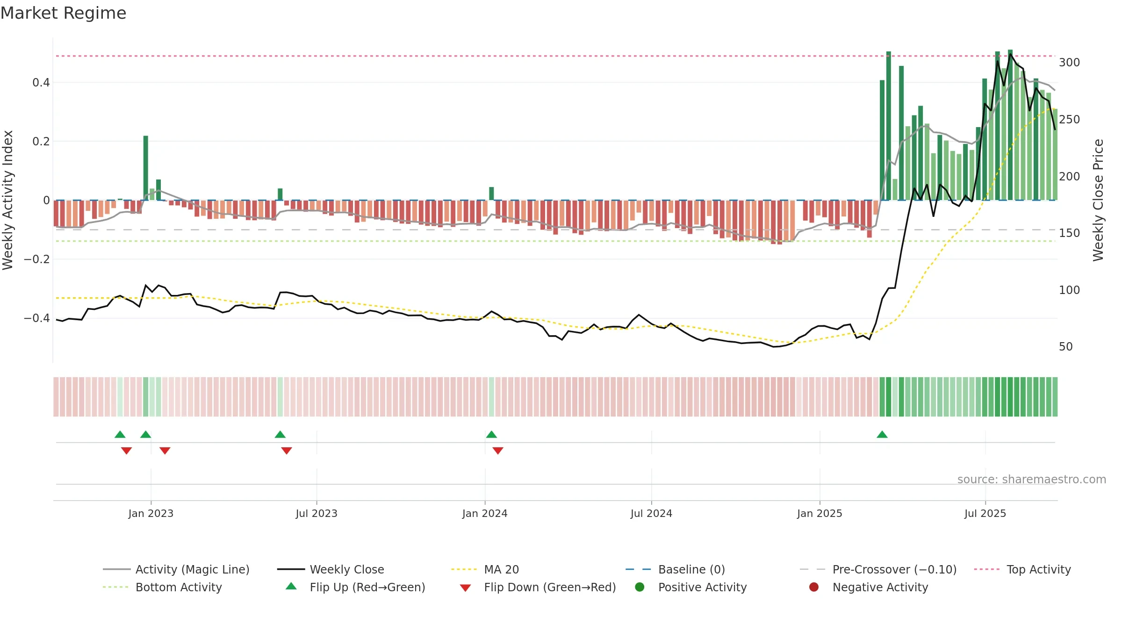Toggle the Weekly Close legend entry
This screenshot has width=1122, height=631.
point(331,569)
